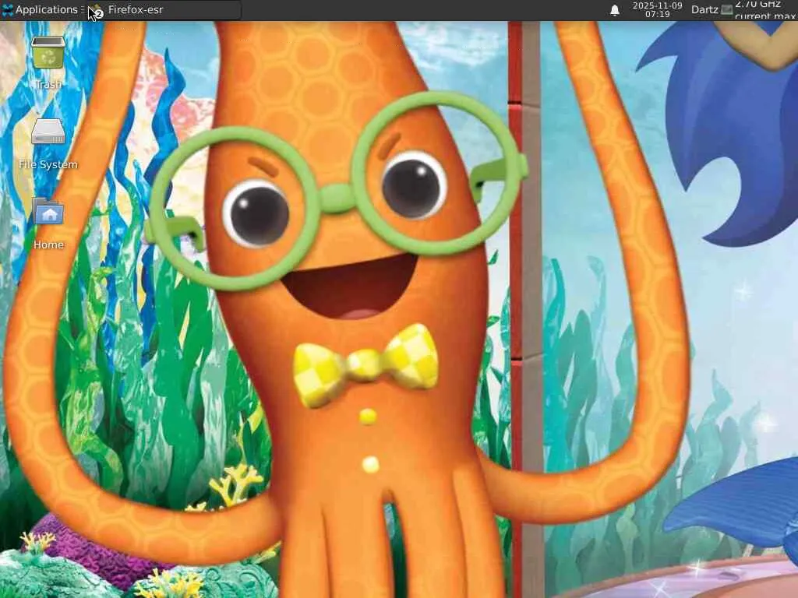Open the Dartz user menu
798x598 pixels.
(704, 9)
